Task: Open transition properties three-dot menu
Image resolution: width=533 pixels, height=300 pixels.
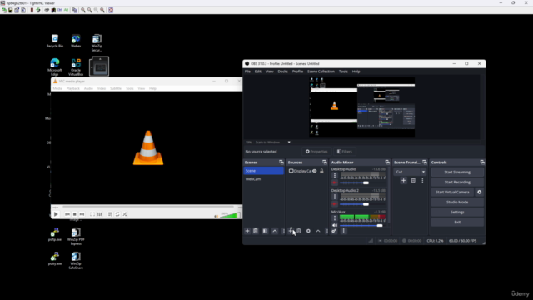Action: [422, 180]
